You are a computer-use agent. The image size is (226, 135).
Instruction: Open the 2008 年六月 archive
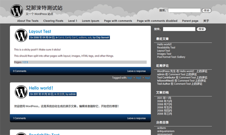[165, 104]
